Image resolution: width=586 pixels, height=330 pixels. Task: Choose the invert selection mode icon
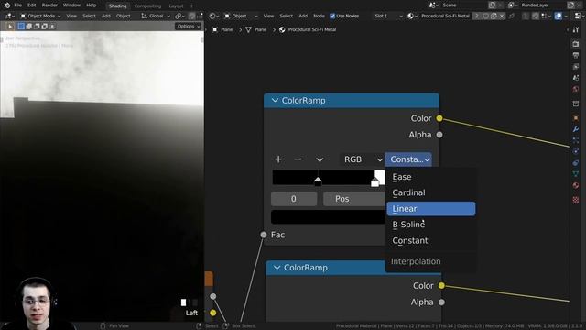coord(45,27)
